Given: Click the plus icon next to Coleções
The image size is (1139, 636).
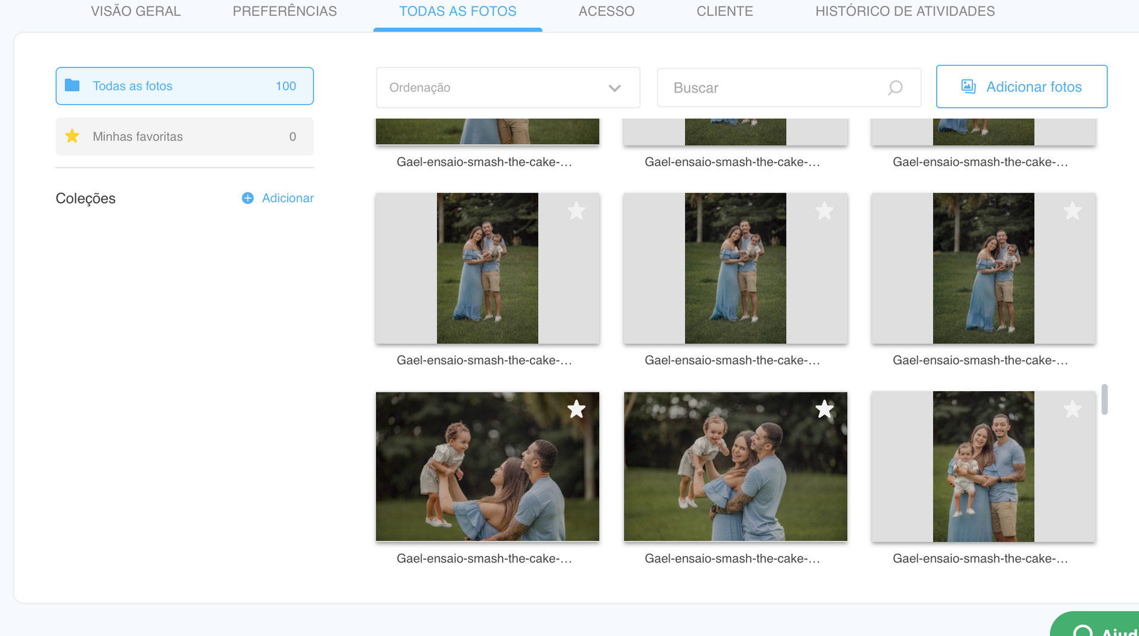Looking at the screenshot, I should click(x=248, y=198).
